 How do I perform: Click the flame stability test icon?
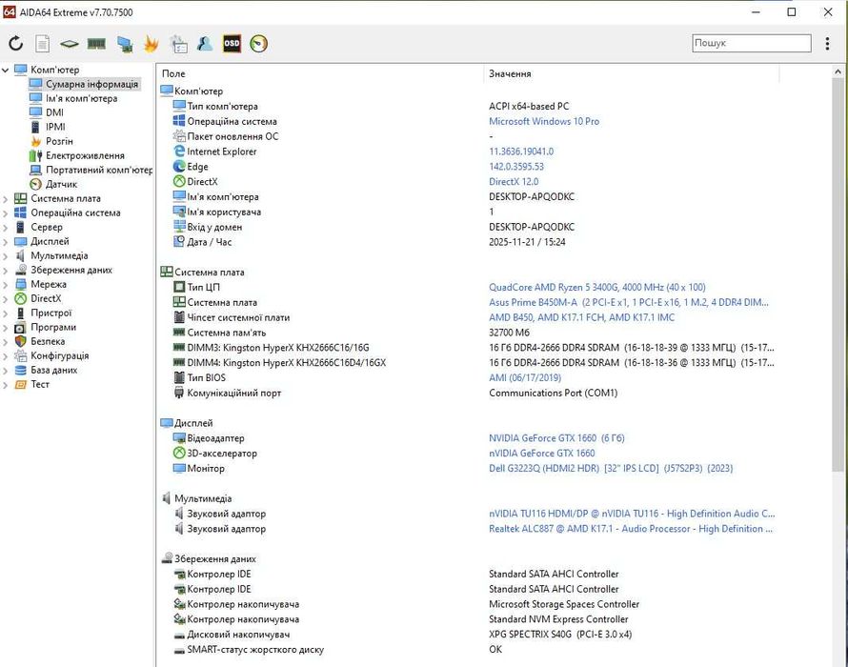coord(151,43)
